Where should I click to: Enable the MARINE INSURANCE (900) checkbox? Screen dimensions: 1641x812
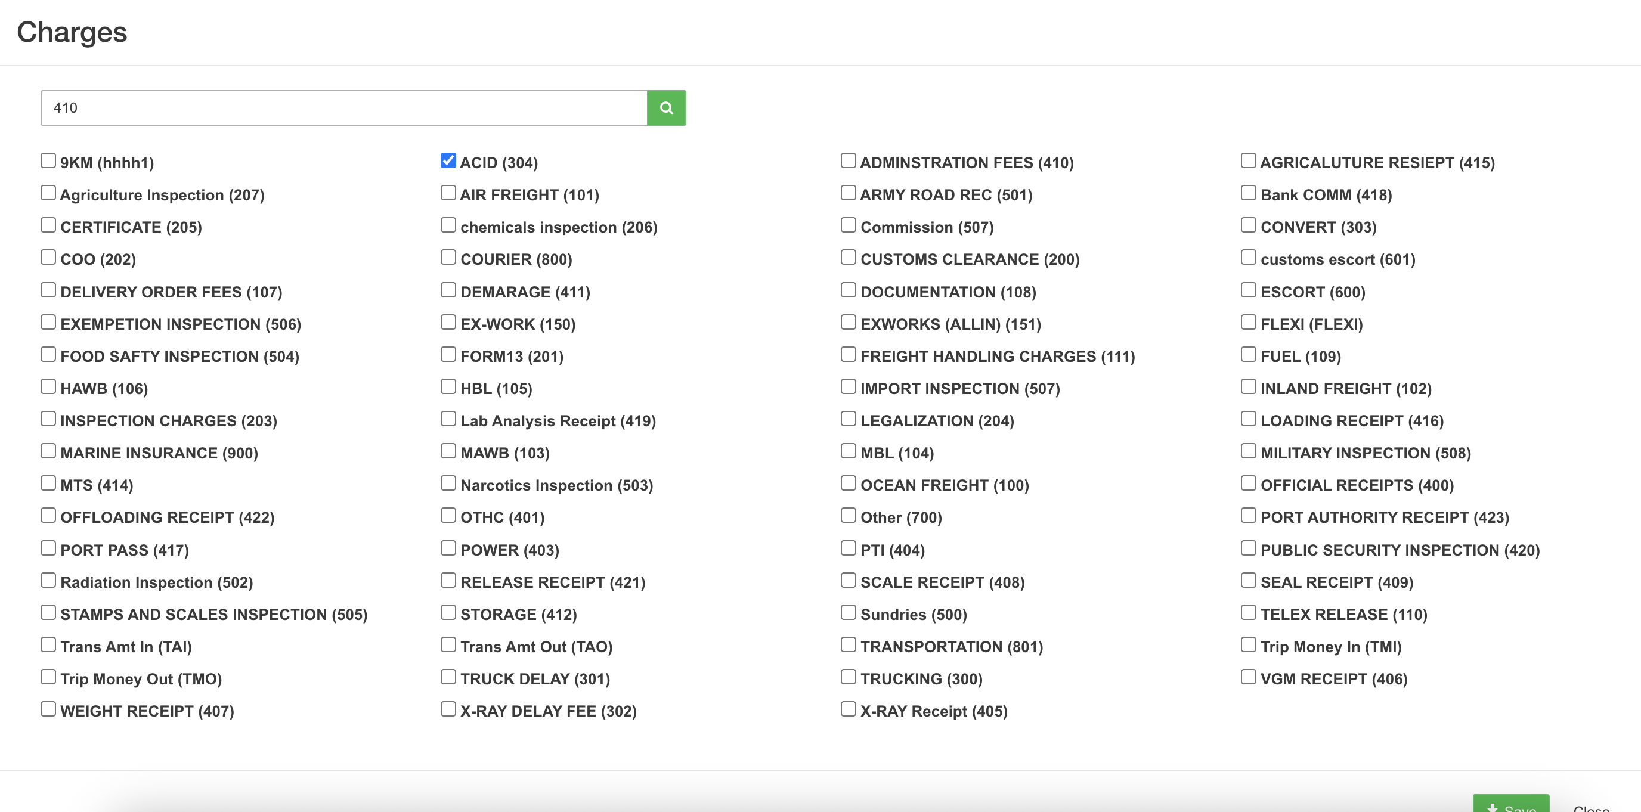[x=48, y=451]
